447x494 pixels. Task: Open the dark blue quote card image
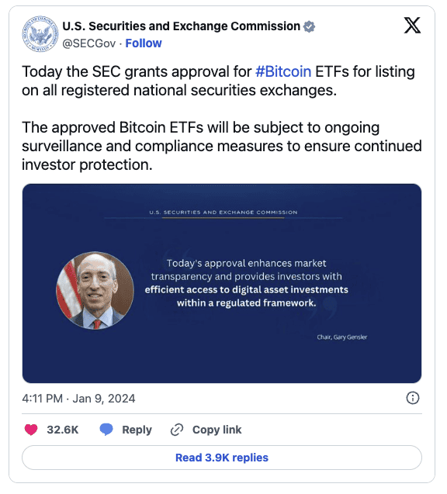coord(222,283)
